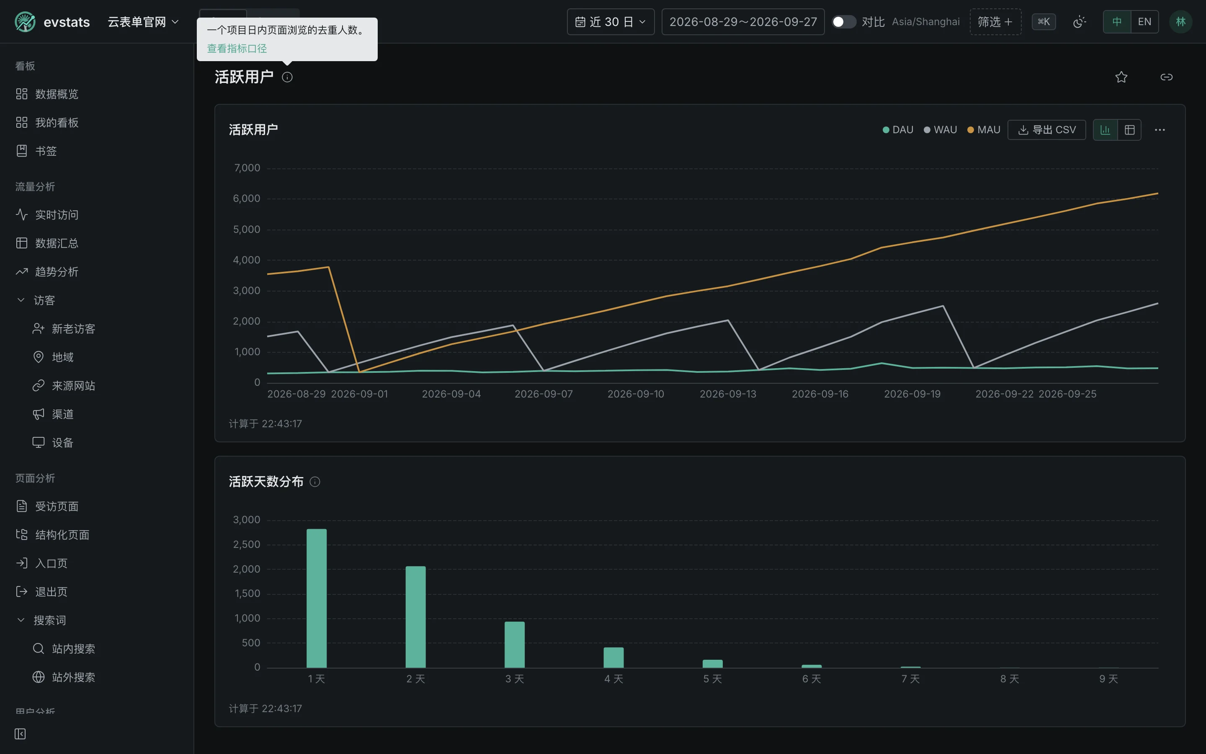Open the 近 30 日 range dropdown
Image resolution: width=1206 pixels, height=754 pixels.
pyautogui.click(x=611, y=22)
